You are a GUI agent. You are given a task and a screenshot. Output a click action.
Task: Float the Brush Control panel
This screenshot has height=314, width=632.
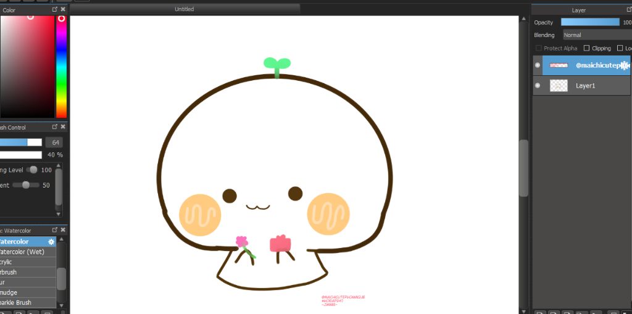[55, 126]
